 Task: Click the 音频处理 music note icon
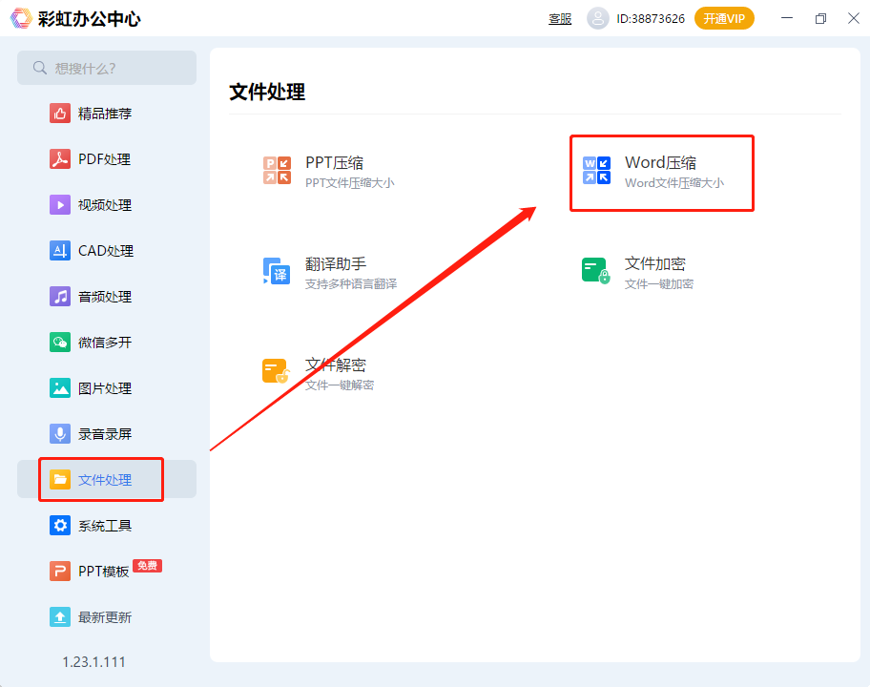[x=60, y=297]
